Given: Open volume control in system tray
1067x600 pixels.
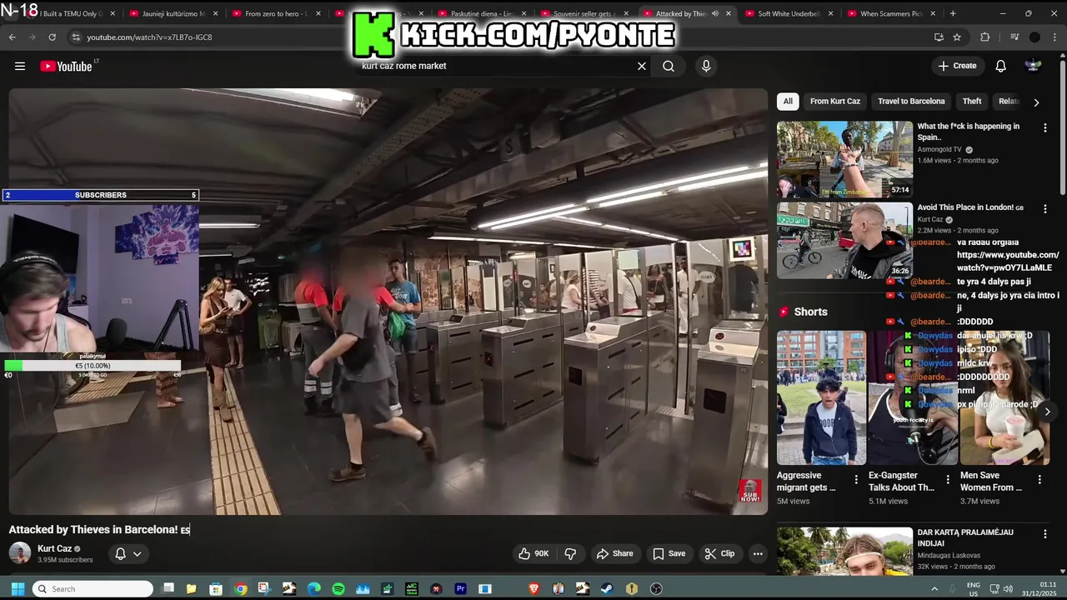Looking at the screenshot, I should (1007, 588).
